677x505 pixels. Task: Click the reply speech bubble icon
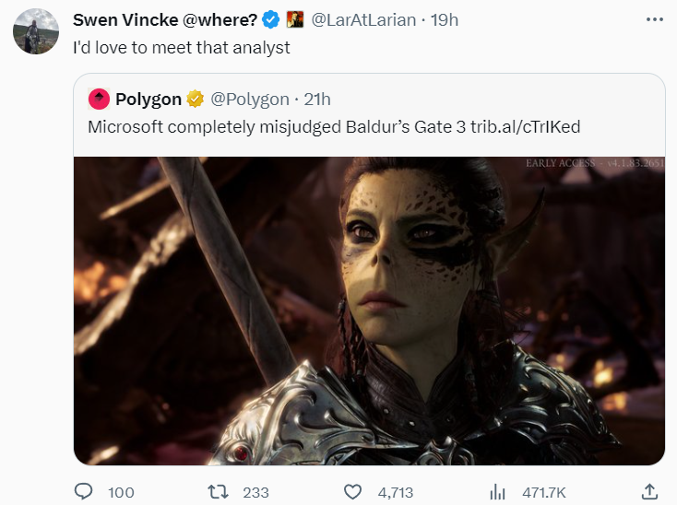83,491
